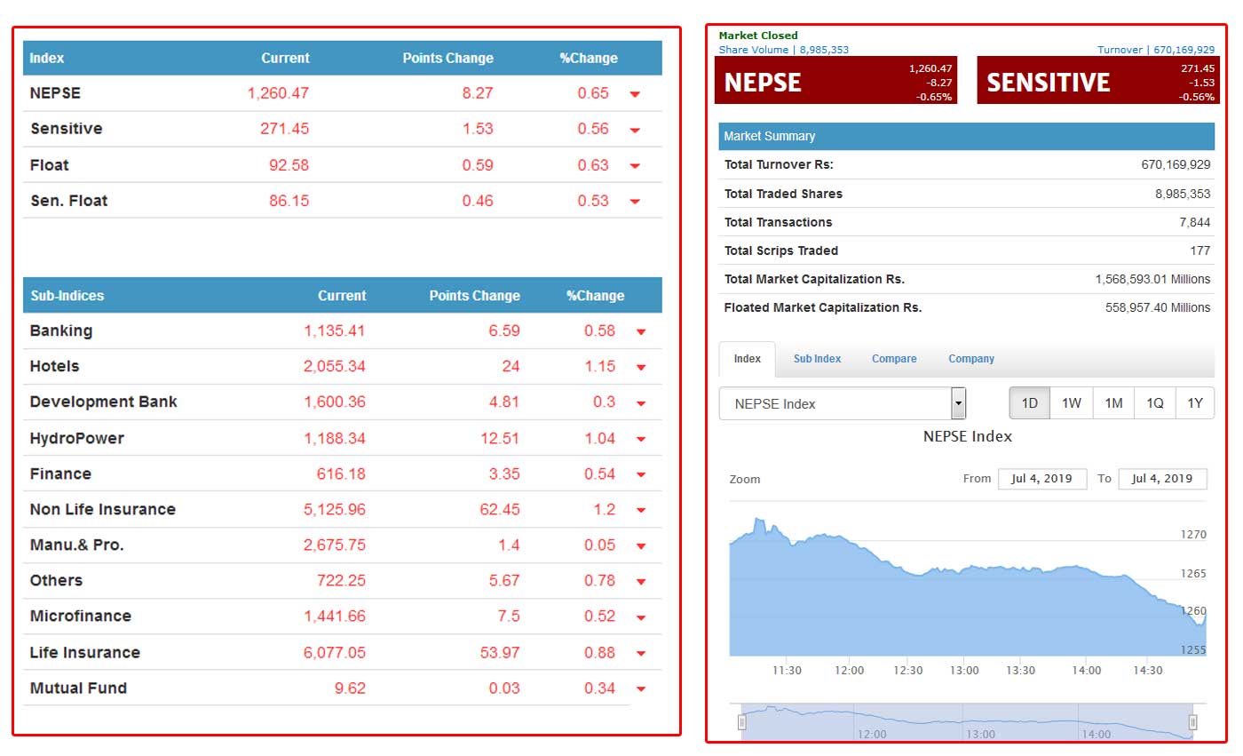Click the down arrow in Development Bank row

tap(641, 403)
